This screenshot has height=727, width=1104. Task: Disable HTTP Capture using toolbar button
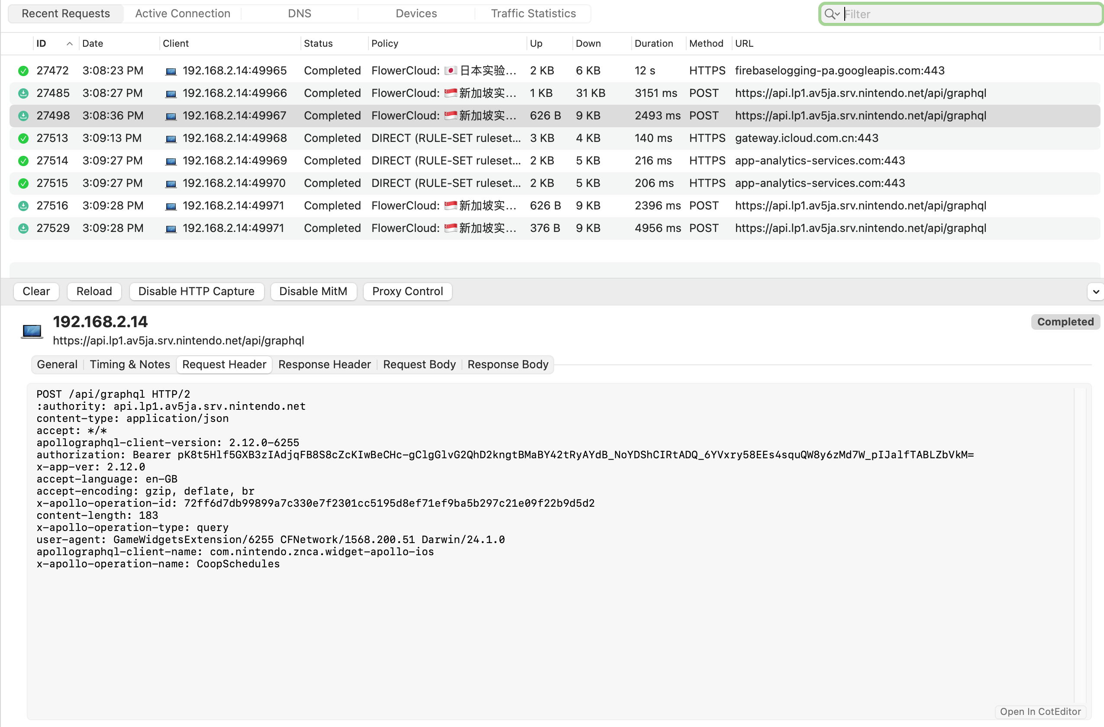click(x=196, y=292)
